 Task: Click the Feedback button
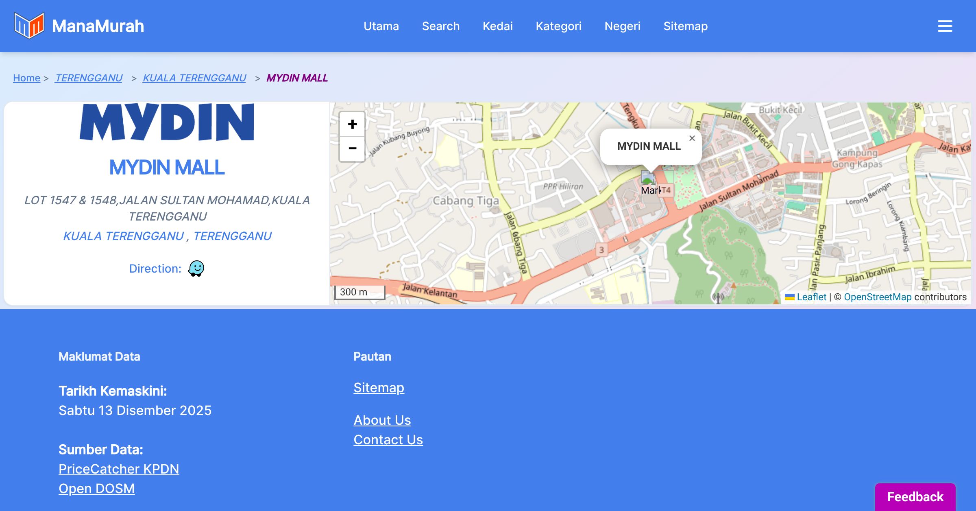pos(915,497)
